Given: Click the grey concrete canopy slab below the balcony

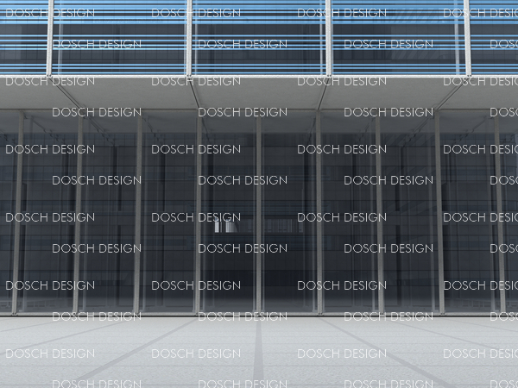Looking at the screenshot, I should click(259, 95).
